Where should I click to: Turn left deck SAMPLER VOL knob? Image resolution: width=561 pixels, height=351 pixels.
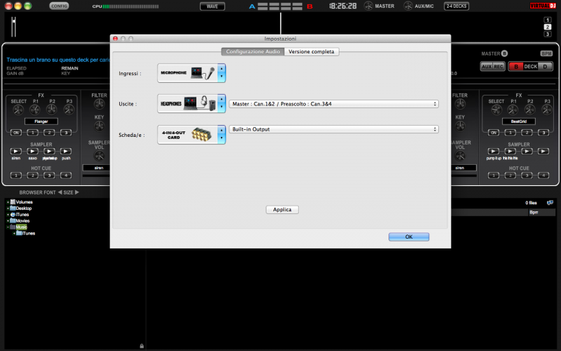pos(99,156)
